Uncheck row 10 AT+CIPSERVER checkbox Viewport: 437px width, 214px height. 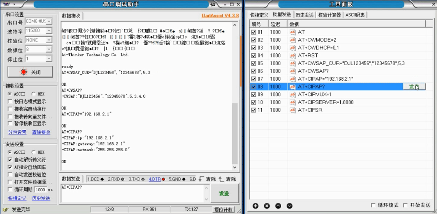pyautogui.click(x=253, y=103)
